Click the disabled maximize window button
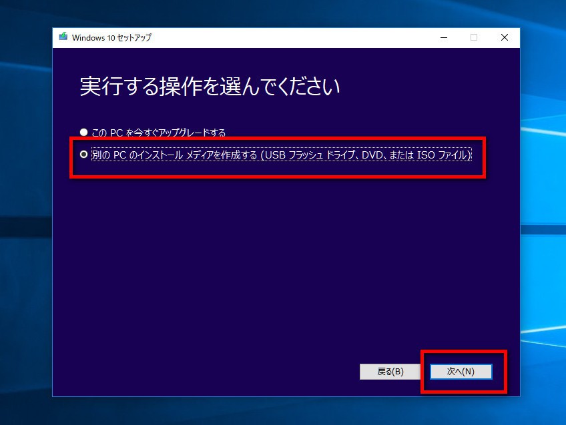Image resolution: width=566 pixels, height=425 pixels. click(x=474, y=37)
